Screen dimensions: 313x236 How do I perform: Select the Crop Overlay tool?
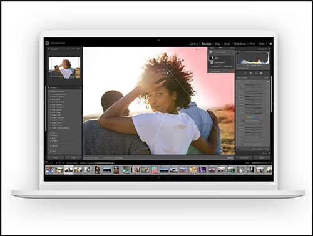point(245,73)
